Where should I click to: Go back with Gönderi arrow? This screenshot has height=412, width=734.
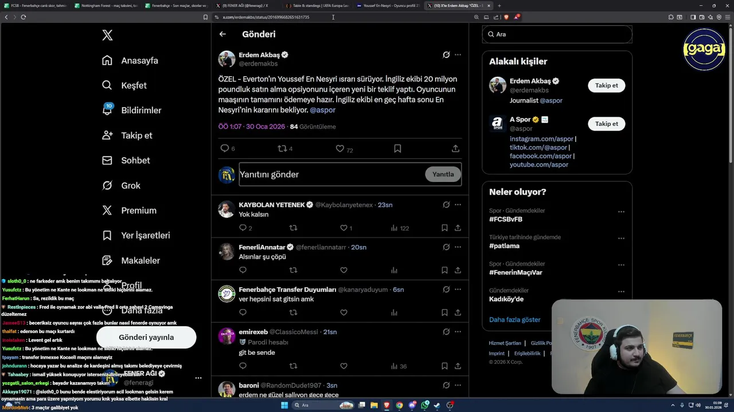[222, 34]
